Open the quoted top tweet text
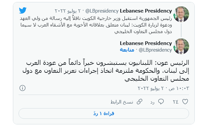 point(96,25)
